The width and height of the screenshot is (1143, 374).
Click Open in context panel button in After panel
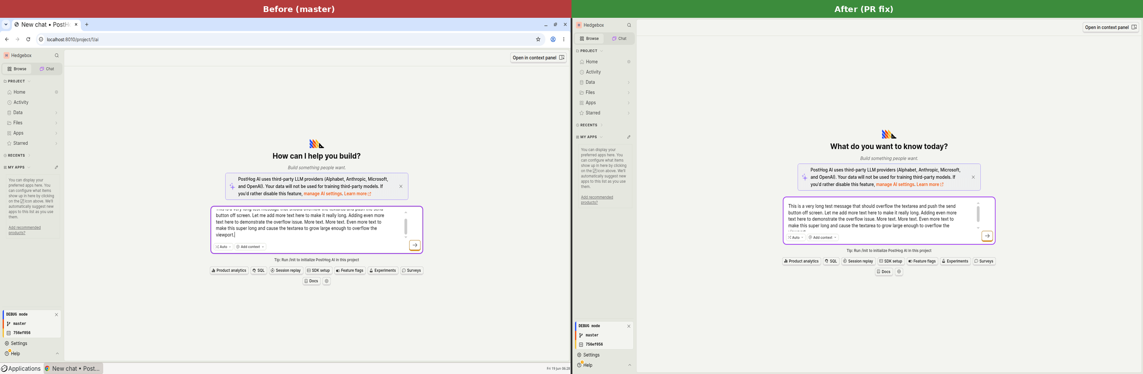pos(1110,28)
